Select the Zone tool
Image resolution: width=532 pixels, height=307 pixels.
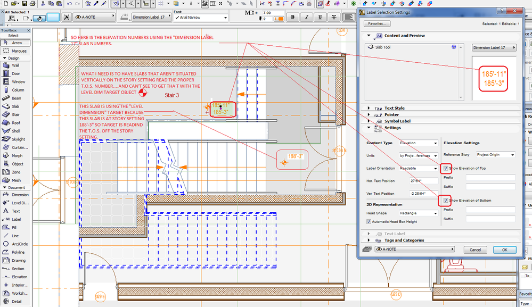pos(15,172)
